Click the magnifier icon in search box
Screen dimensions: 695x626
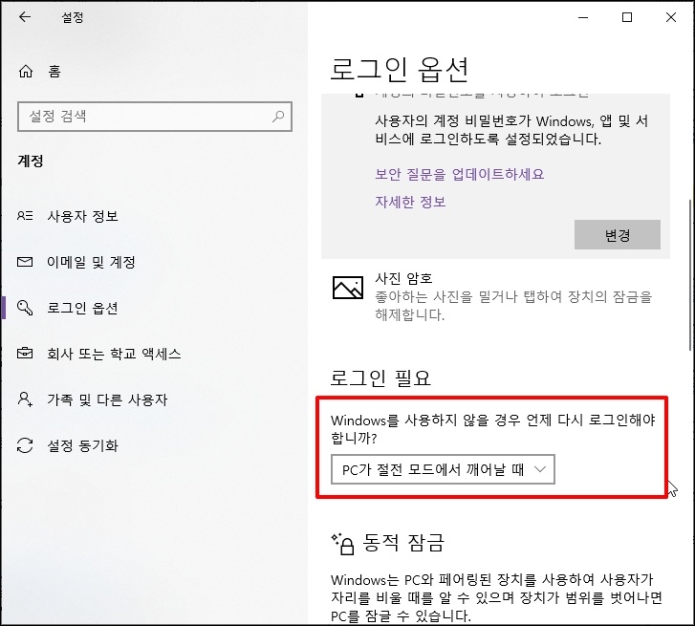coord(278,117)
